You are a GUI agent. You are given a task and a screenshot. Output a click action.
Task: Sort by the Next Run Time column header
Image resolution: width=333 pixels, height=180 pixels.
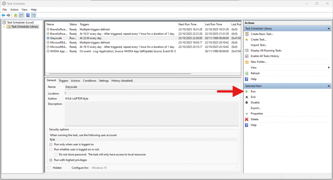click(190, 24)
